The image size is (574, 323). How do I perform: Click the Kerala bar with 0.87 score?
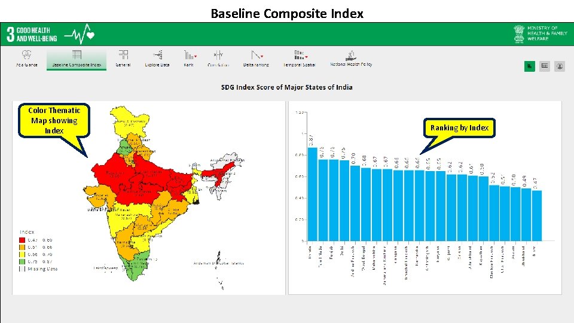[312, 194]
